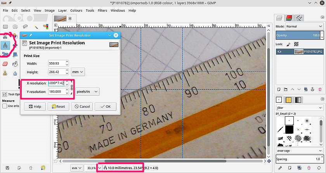Click the Width print size field
Viewport: 326px width, 173px height.
tap(57, 63)
